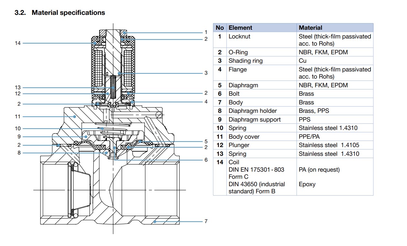The width and height of the screenshot is (407, 246).
Task: Click row number "9" in the No column
Action: click(x=220, y=120)
